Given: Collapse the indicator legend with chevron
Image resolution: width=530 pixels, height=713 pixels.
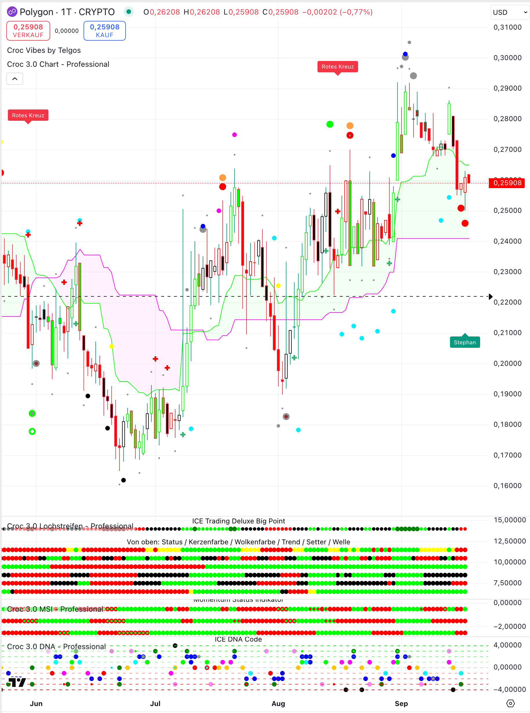Looking at the screenshot, I should [15, 79].
